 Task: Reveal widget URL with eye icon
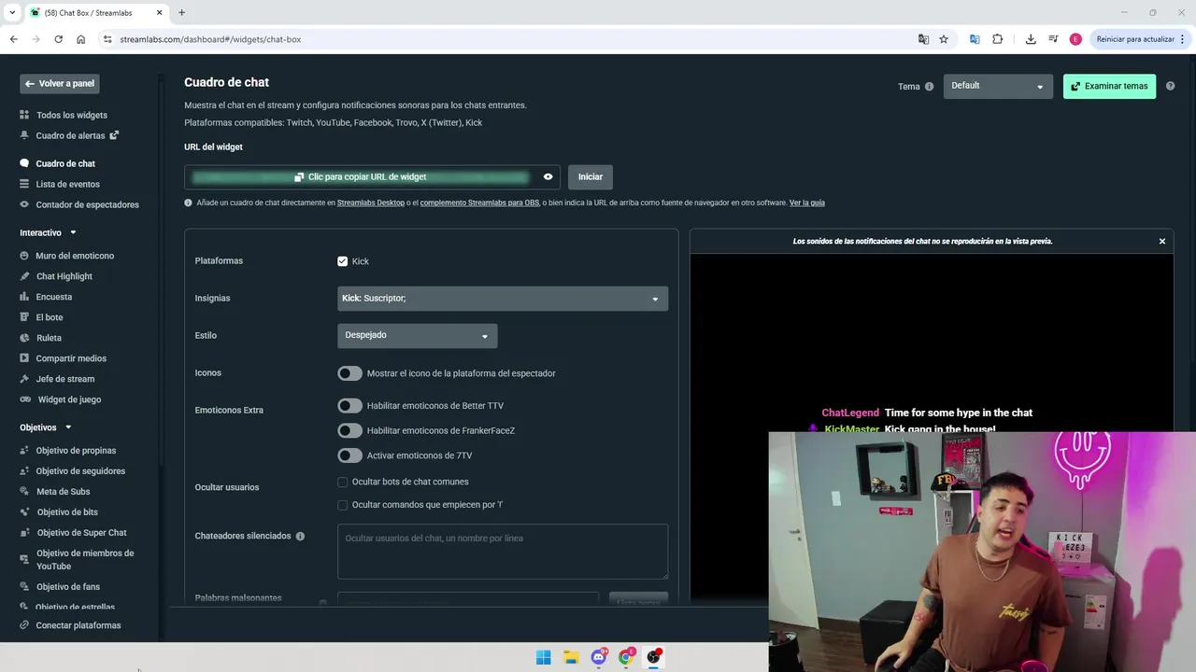(x=548, y=176)
